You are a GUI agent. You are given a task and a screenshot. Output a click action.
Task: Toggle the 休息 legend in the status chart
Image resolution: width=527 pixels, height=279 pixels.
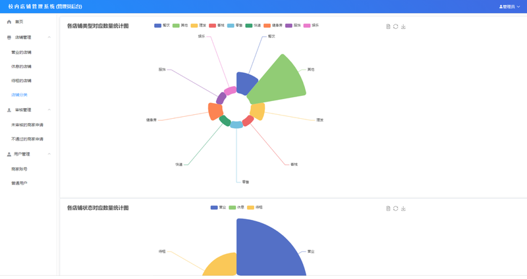click(x=236, y=207)
